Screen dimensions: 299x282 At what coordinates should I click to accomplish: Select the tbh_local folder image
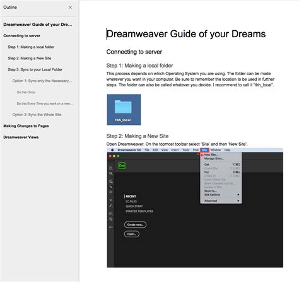pos(124,110)
